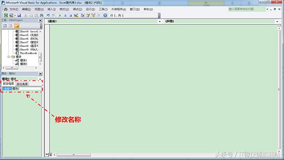Image resolution: width=284 pixels, height=160 pixels.
Task: Click the Undo toolbar icon
Action: coord(48,16)
